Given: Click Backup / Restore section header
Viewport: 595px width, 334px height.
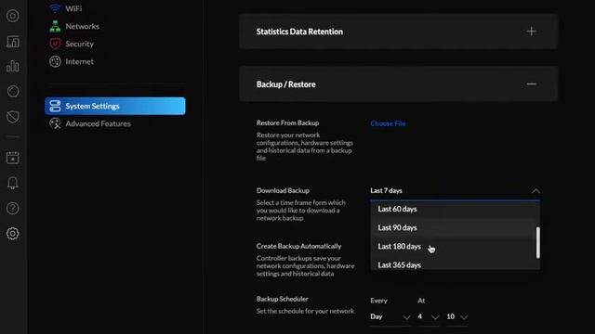Looking at the screenshot, I should 399,84.
